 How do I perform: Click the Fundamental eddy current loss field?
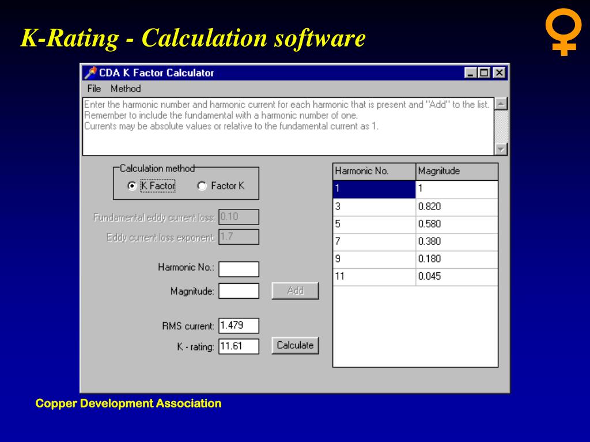[239, 217]
